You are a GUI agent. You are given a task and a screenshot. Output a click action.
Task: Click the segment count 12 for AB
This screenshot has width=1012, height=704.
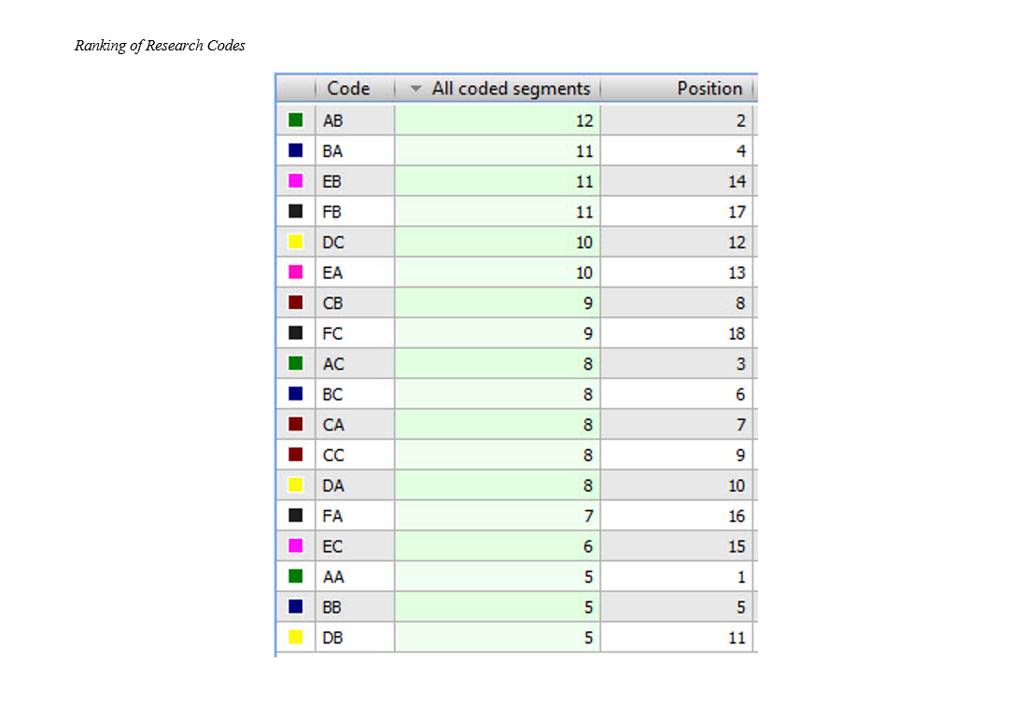(x=584, y=120)
